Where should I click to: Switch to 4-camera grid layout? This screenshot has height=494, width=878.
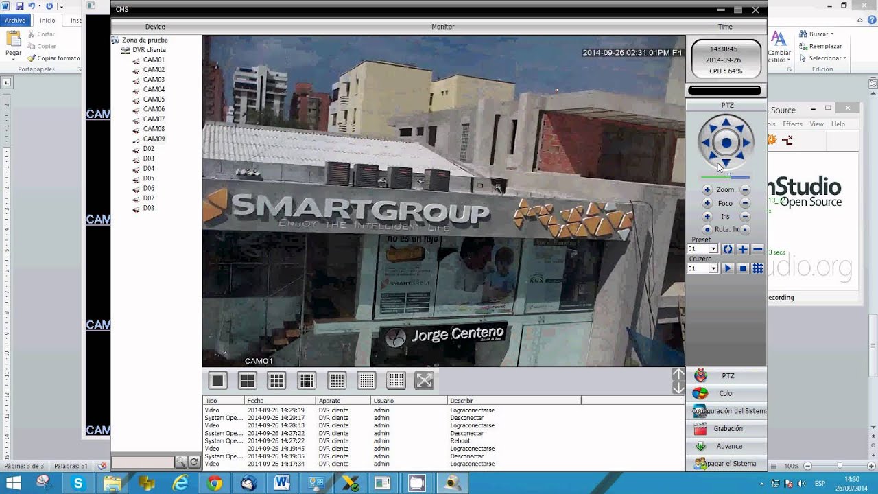coord(247,380)
